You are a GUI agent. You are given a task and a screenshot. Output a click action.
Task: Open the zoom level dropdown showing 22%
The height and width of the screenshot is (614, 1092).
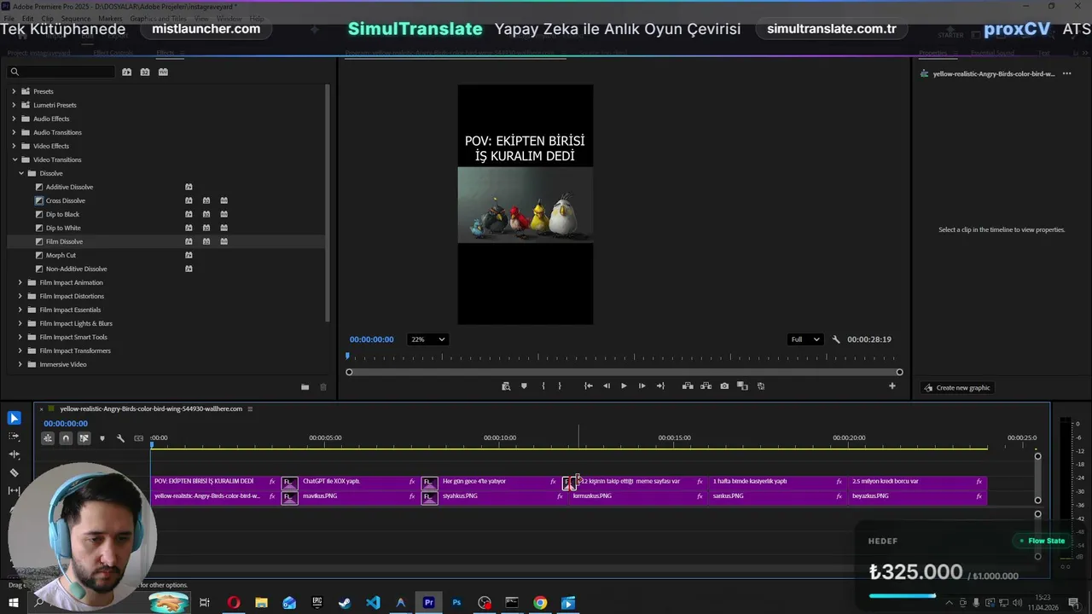tap(427, 339)
